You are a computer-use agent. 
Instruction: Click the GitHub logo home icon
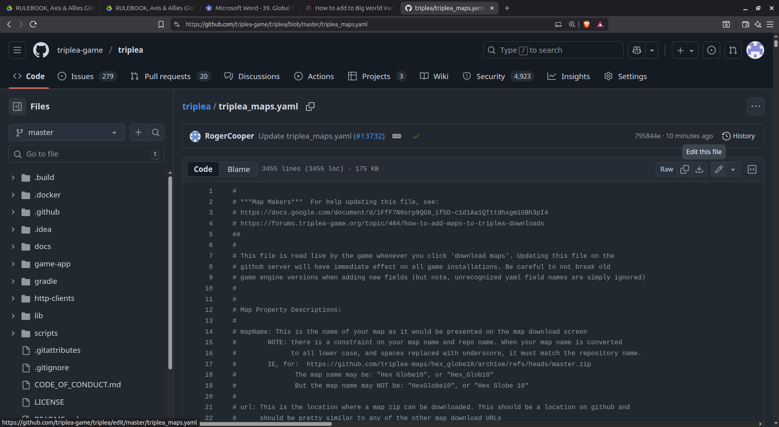pos(41,50)
